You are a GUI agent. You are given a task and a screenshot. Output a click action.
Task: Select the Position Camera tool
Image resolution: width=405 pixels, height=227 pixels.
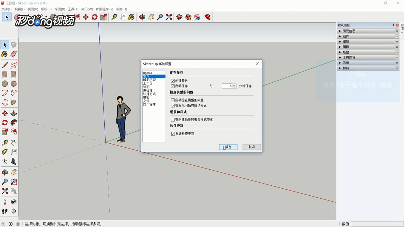[5, 202]
